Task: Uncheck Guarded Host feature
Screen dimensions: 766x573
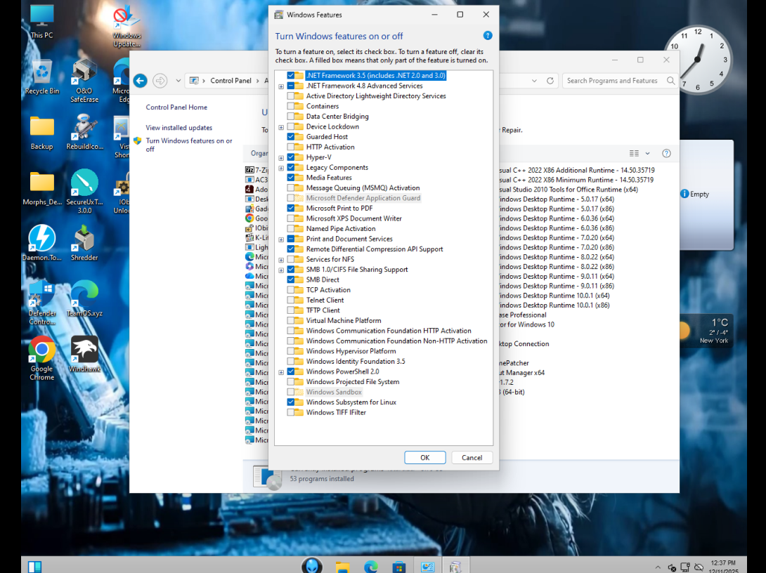Action: [x=291, y=137]
